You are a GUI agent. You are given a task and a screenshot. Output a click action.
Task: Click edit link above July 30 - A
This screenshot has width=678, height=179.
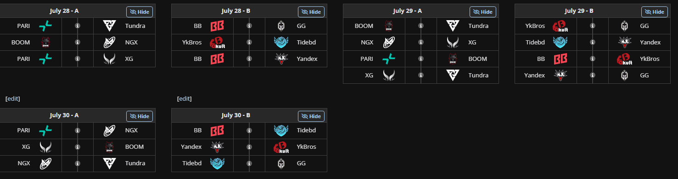[12, 98]
